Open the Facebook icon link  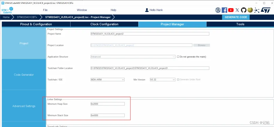(225, 10)
